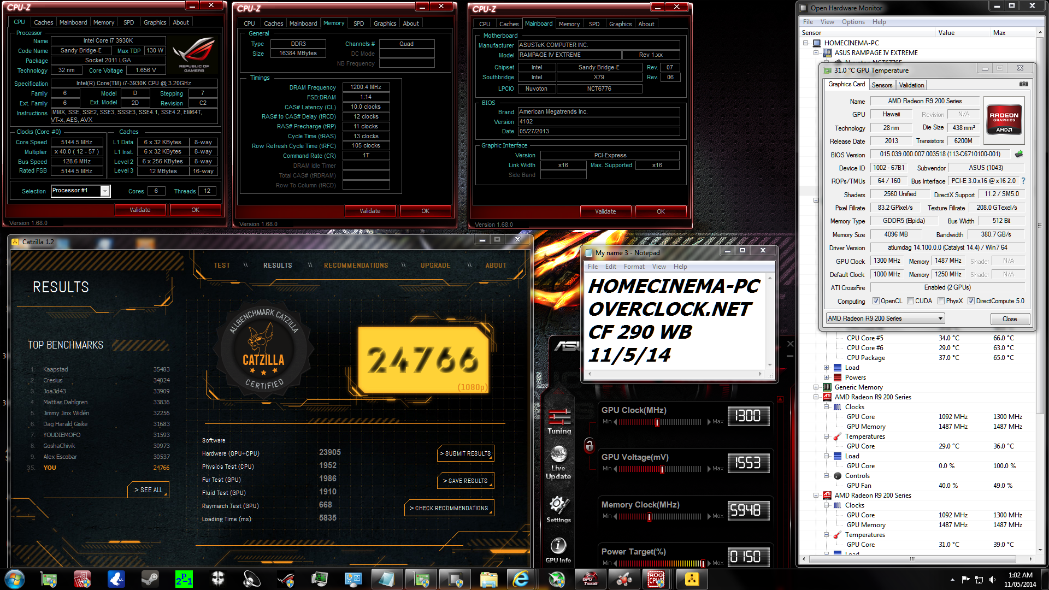Click the GPU Clock(MHz) slider handle
The height and width of the screenshot is (590, 1049).
(657, 422)
